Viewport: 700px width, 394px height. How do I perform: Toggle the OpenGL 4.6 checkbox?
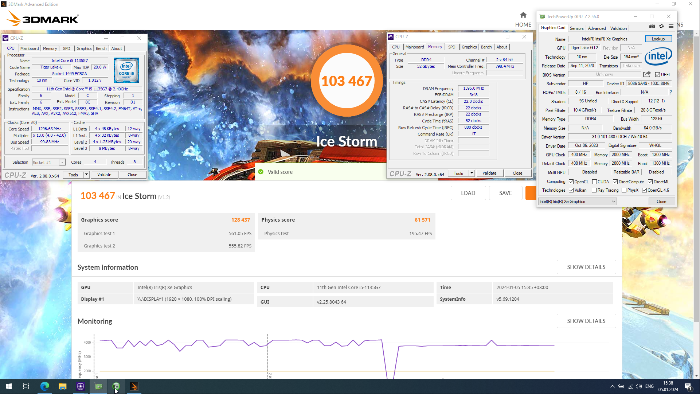pyautogui.click(x=644, y=190)
